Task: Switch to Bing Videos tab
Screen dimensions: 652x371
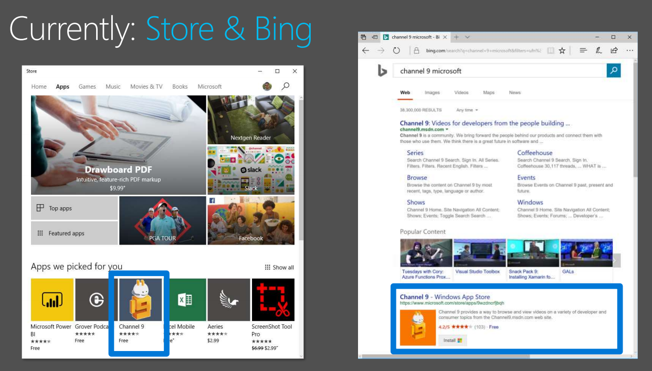Action: [461, 92]
